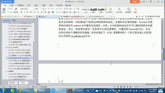
Task: Click the save disk icon
Action: point(5,17)
